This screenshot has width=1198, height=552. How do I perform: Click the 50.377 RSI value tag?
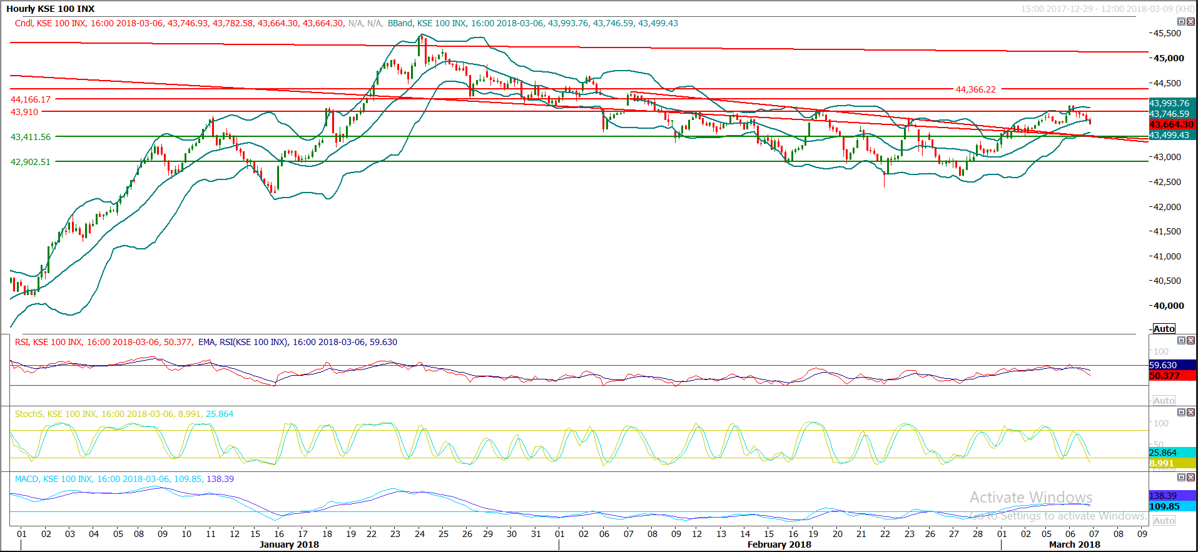click(1173, 376)
